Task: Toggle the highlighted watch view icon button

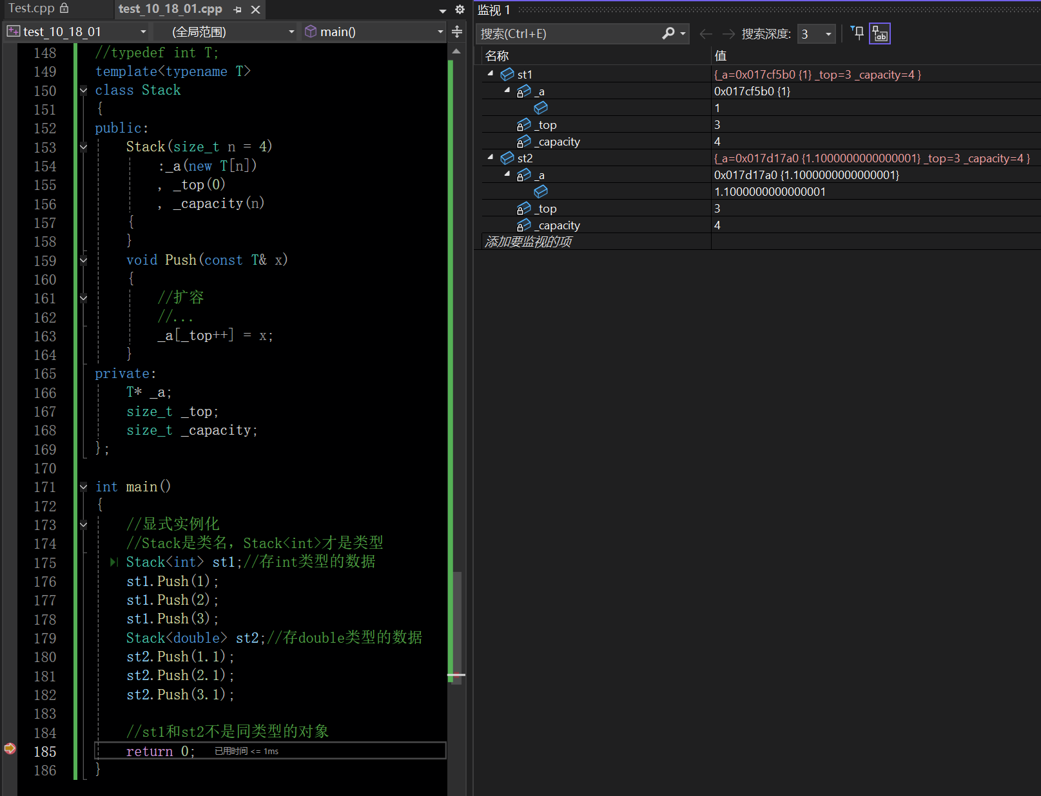Action: 879,33
